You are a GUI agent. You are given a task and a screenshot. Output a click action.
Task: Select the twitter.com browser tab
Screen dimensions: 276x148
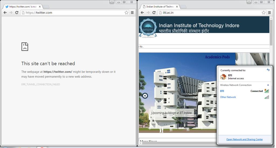pos(23,7)
